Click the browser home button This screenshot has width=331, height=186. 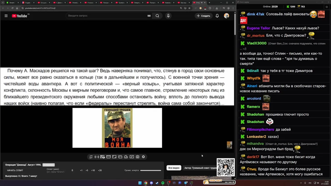tap(17, 8)
